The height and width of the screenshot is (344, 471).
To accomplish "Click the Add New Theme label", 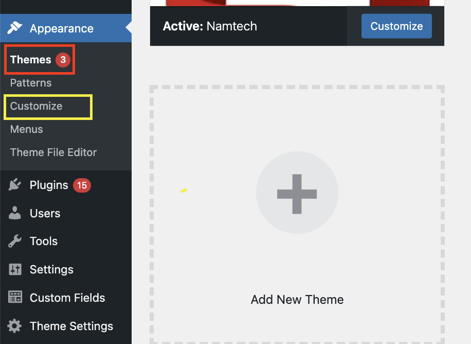I will pyautogui.click(x=297, y=300).
